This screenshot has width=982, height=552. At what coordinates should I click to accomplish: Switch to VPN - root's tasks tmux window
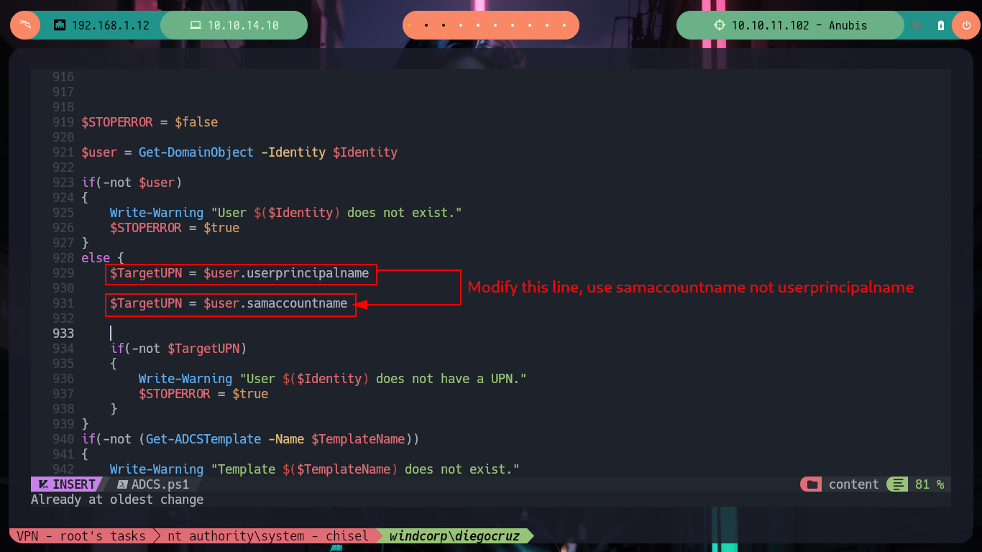(x=83, y=535)
